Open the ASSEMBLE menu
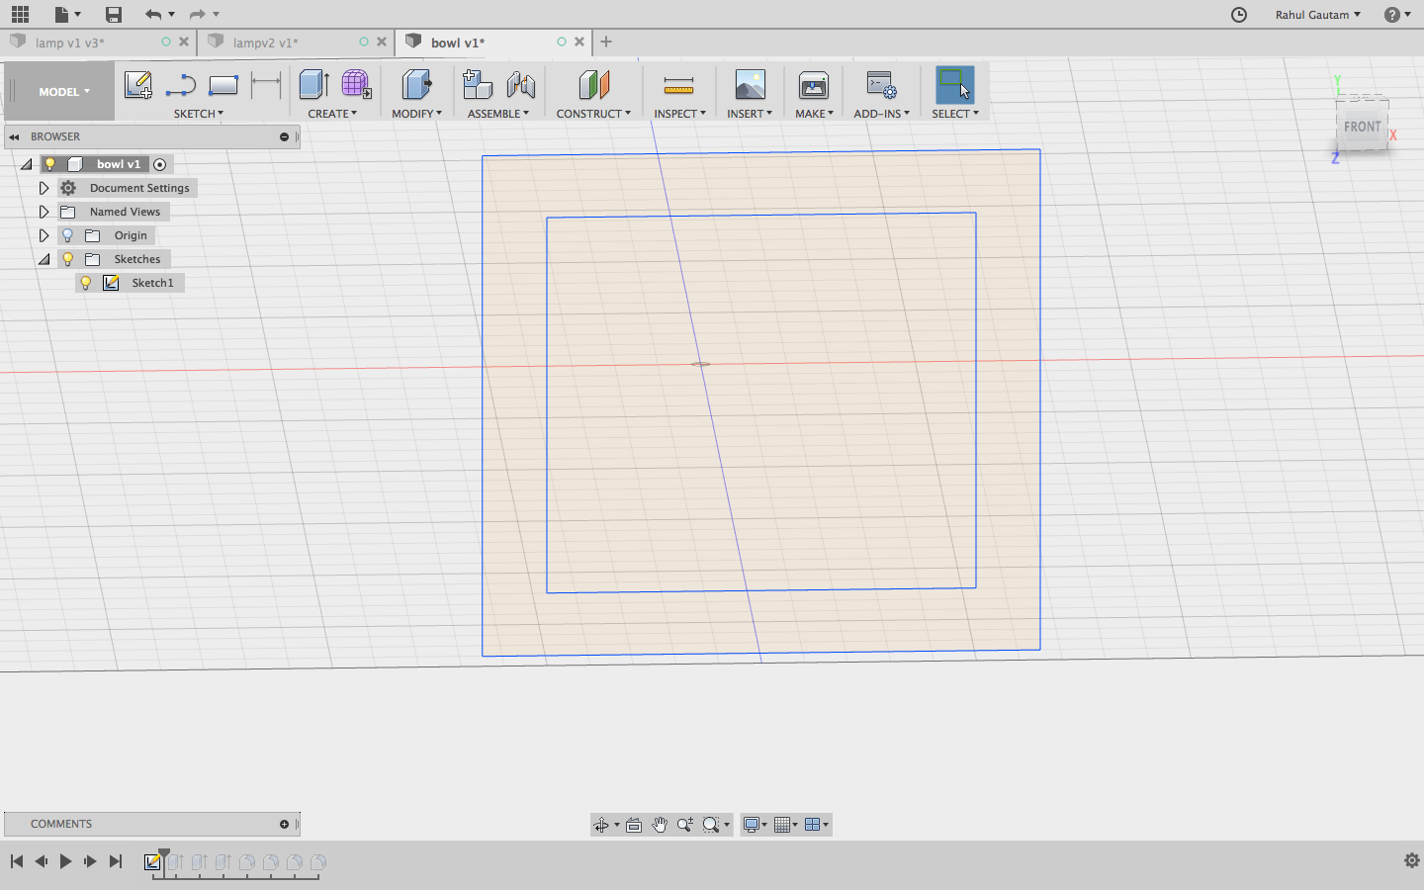Viewport: 1424px width, 890px height. pyautogui.click(x=498, y=114)
